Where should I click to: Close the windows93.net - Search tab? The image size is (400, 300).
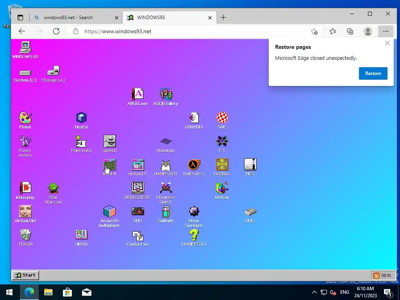click(116, 18)
